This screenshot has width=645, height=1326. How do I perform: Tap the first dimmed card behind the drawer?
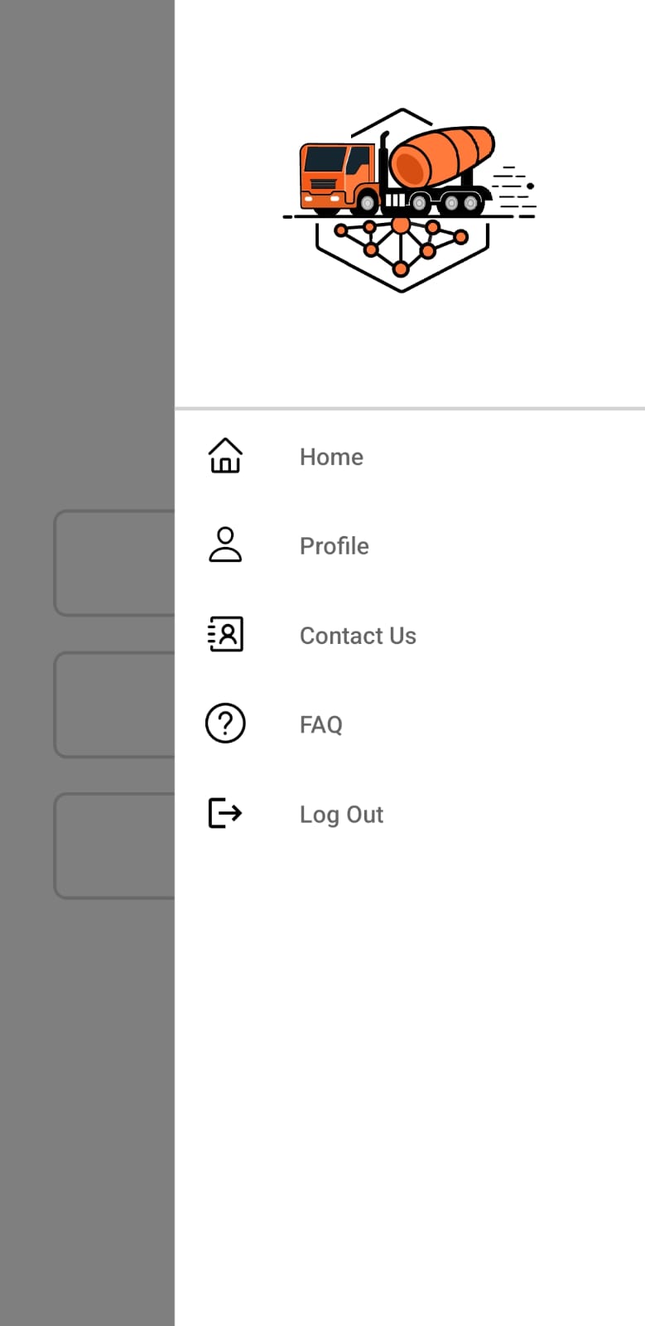tap(114, 563)
